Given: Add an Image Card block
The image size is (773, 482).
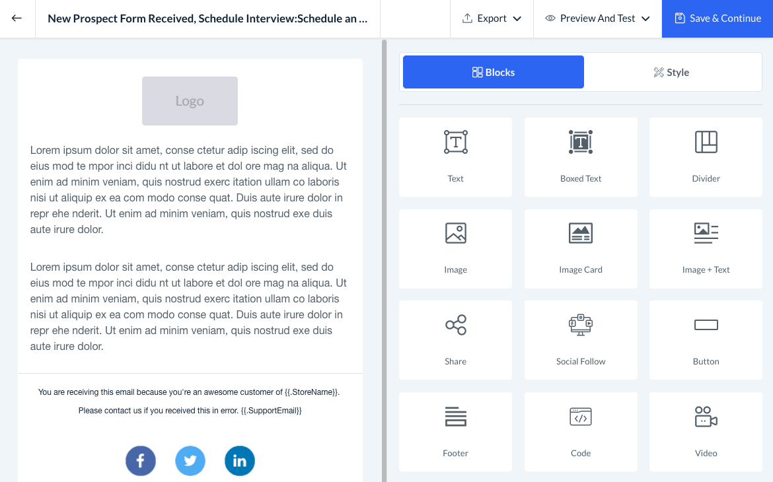Looking at the screenshot, I should 581,248.
